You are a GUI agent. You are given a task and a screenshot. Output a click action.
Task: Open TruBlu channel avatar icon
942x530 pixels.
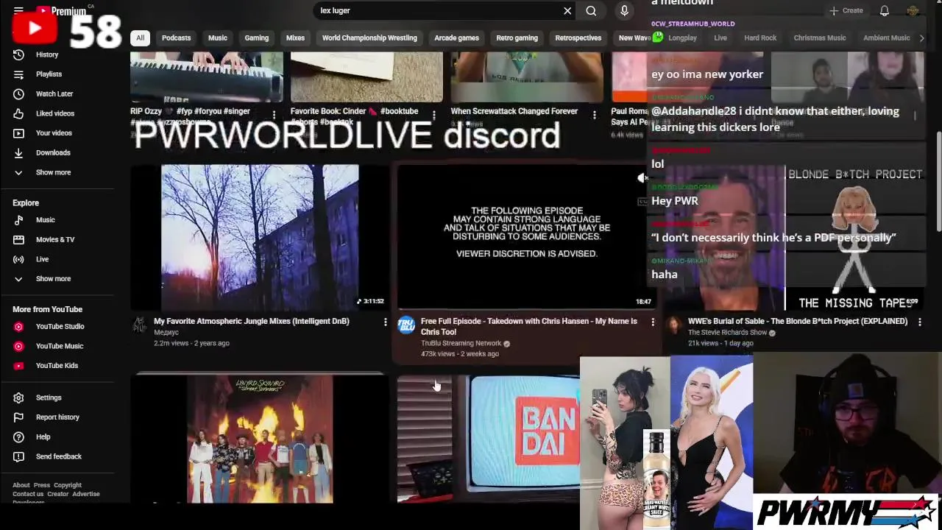pyautogui.click(x=406, y=325)
